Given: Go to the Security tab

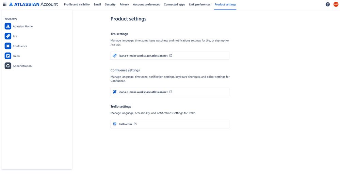Looking at the screenshot, I should click(x=110, y=4).
